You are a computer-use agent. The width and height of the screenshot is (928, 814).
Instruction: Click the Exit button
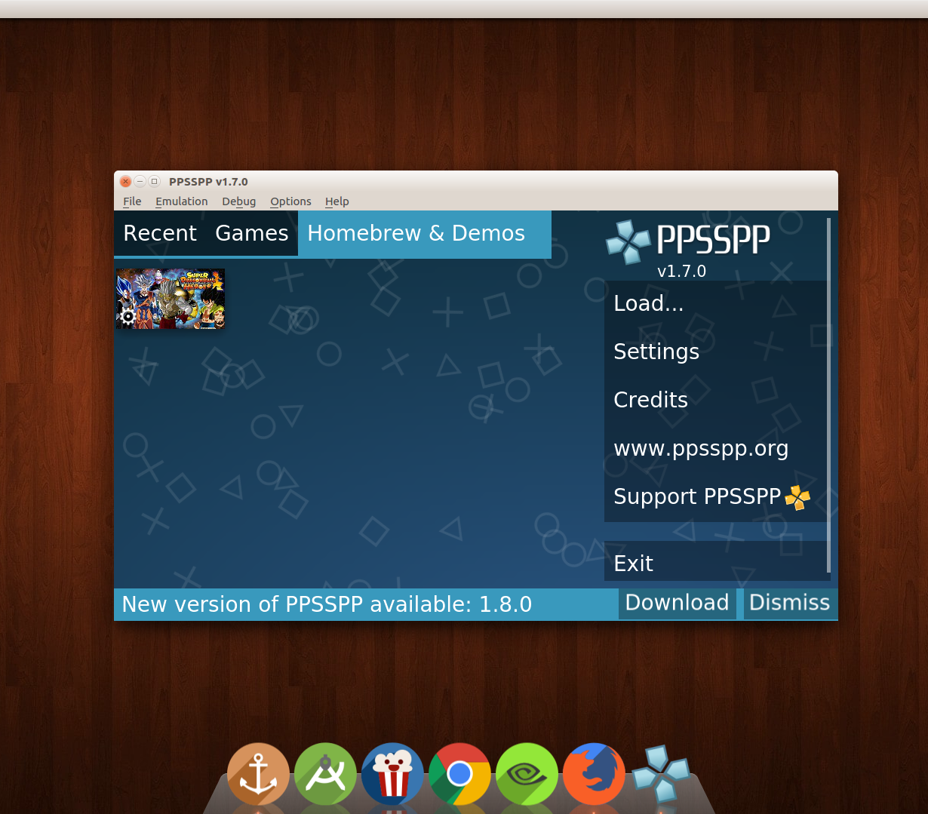634,563
